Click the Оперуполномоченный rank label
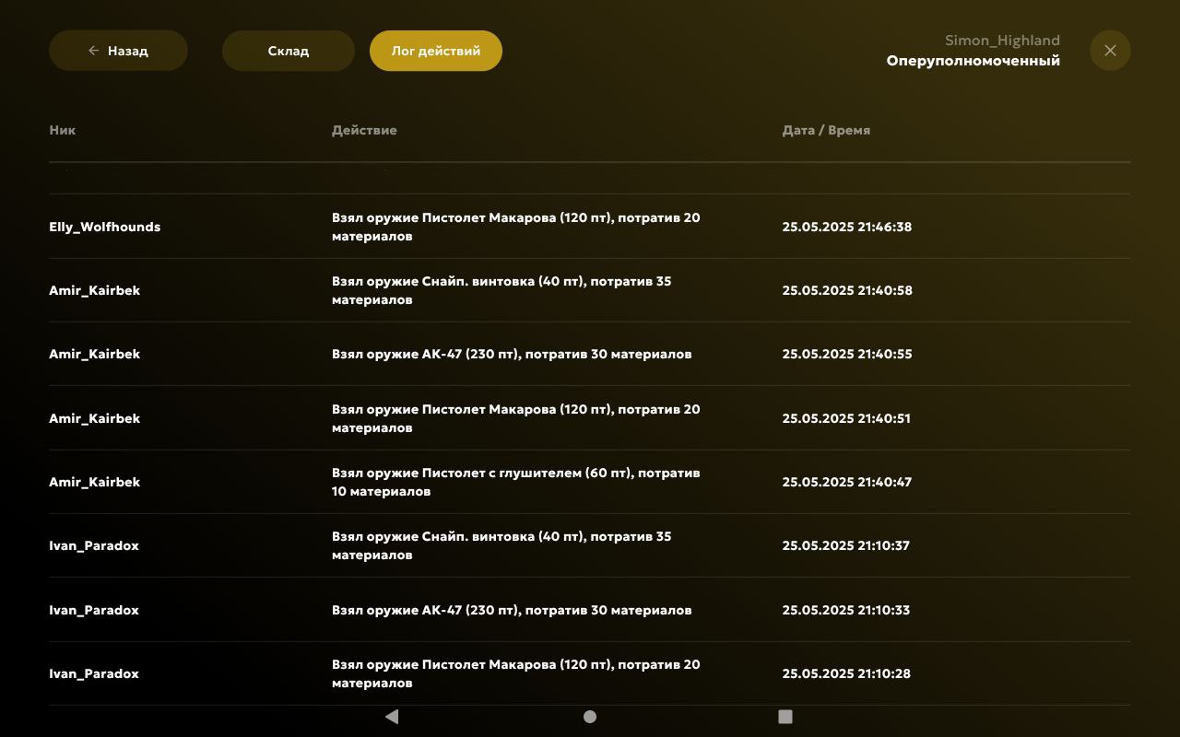The image size is (1180, 737). click(x=973, y=61)
